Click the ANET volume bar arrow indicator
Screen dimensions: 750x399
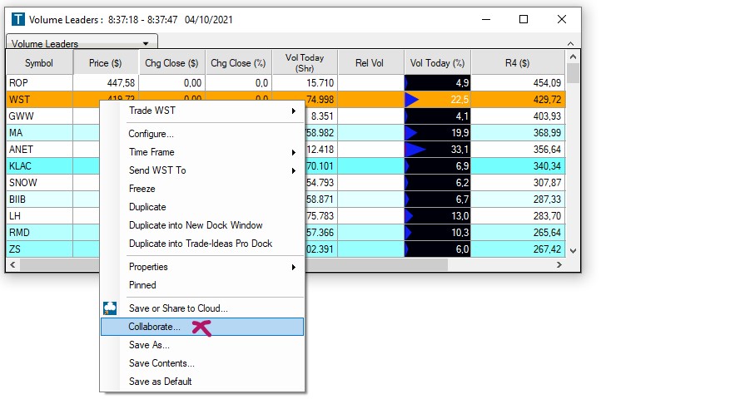(415, 150)
